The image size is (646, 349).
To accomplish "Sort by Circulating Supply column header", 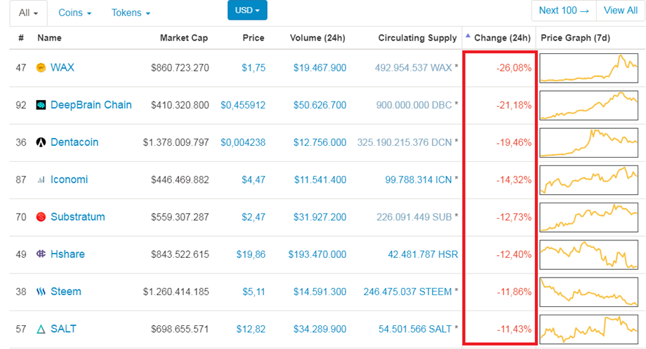I will click(x=417, y=38).
